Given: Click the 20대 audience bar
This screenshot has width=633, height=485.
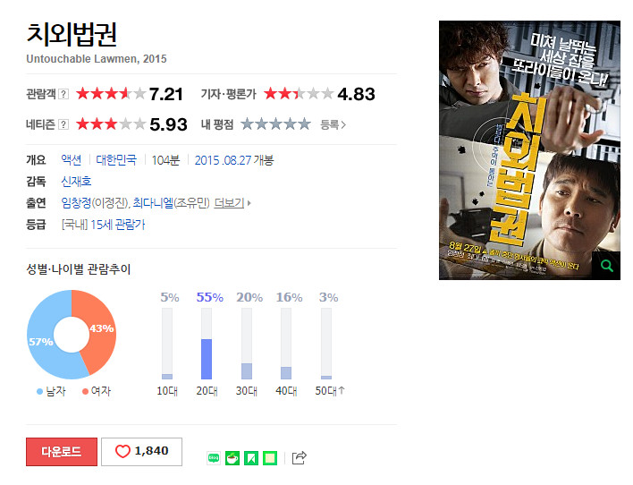Looking at the screenshot, I should point(207,344).
